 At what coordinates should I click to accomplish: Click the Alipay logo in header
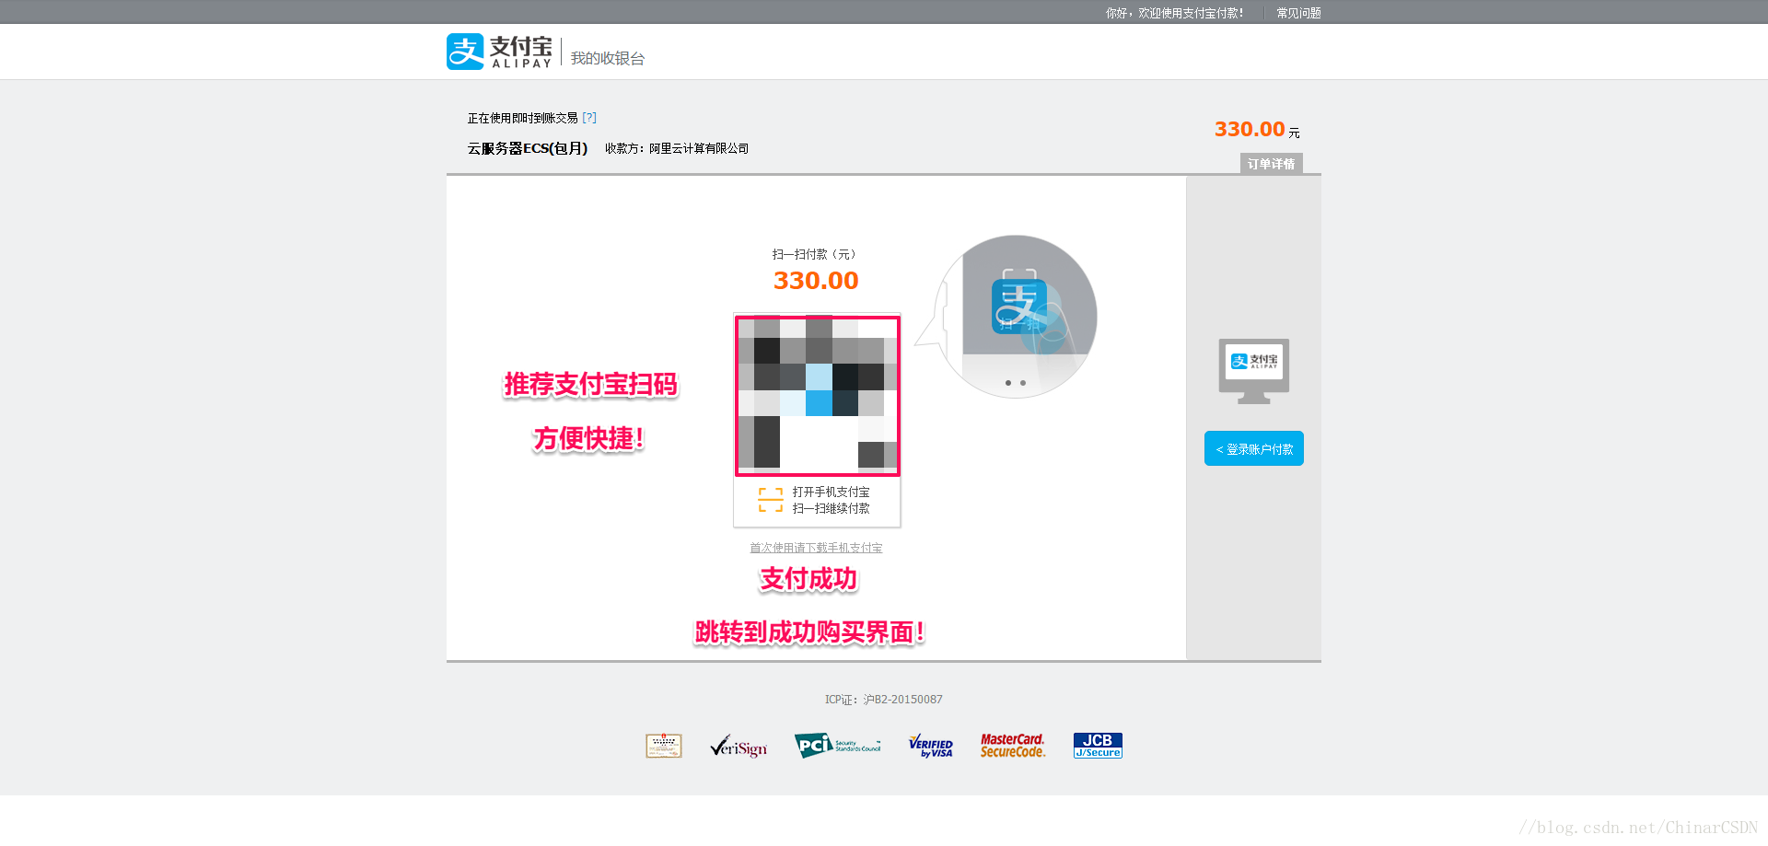coord(499,52)
